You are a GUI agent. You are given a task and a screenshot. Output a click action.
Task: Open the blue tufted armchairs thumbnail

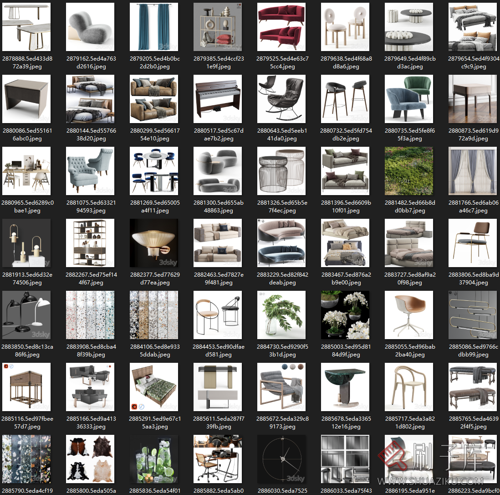pos(90,170)
